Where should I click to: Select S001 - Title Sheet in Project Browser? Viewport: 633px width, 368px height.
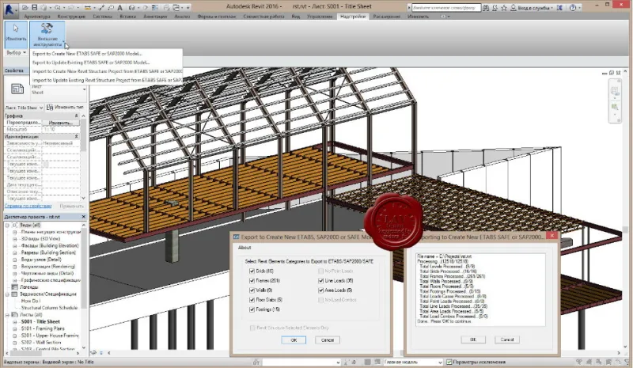[x=40, y=322]
